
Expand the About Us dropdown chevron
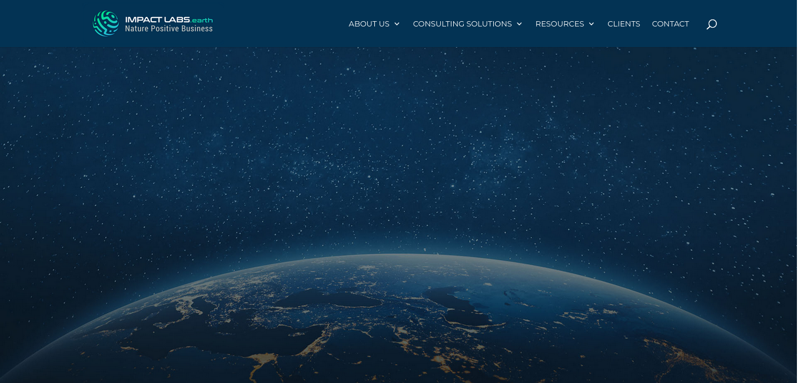[397, 24]
